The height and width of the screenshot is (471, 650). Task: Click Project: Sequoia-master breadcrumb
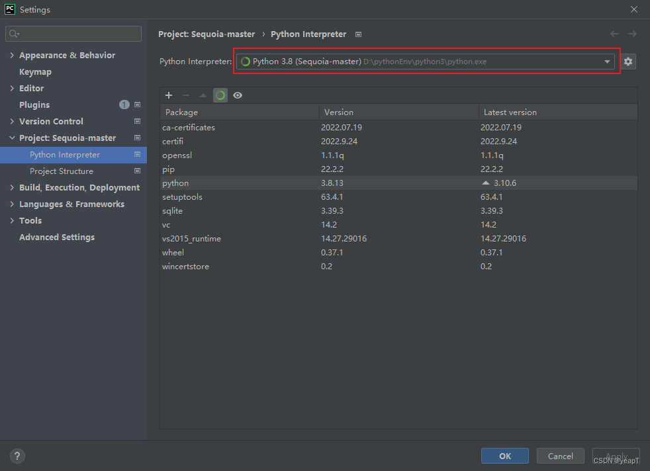point(207,34)
